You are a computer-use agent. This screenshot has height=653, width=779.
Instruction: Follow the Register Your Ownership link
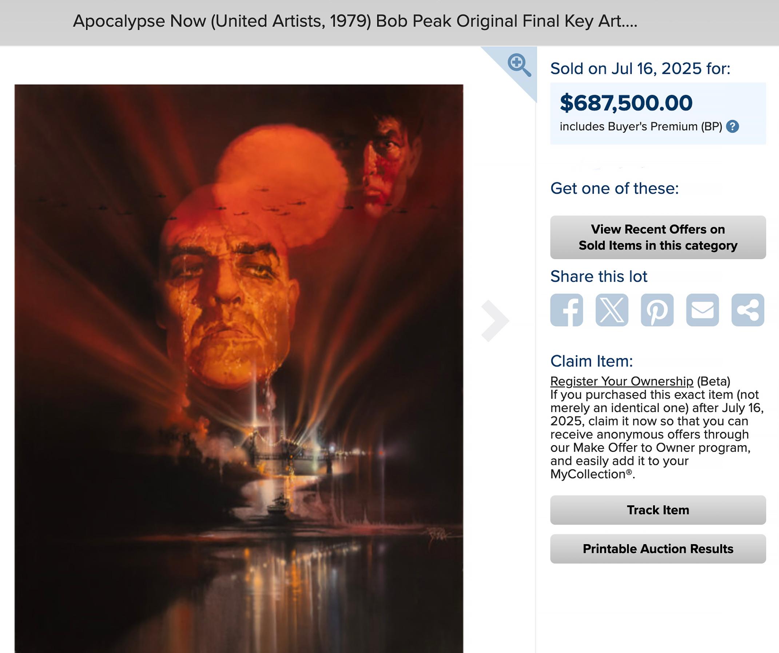click(622, 381)
